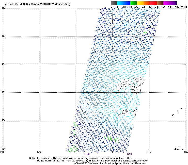188x165 pixels.
Task: Click the '45' label under the color bar
Action: 169,7
